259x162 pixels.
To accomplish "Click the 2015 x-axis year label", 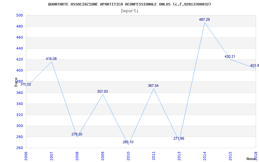I will (x=230, y=156).
